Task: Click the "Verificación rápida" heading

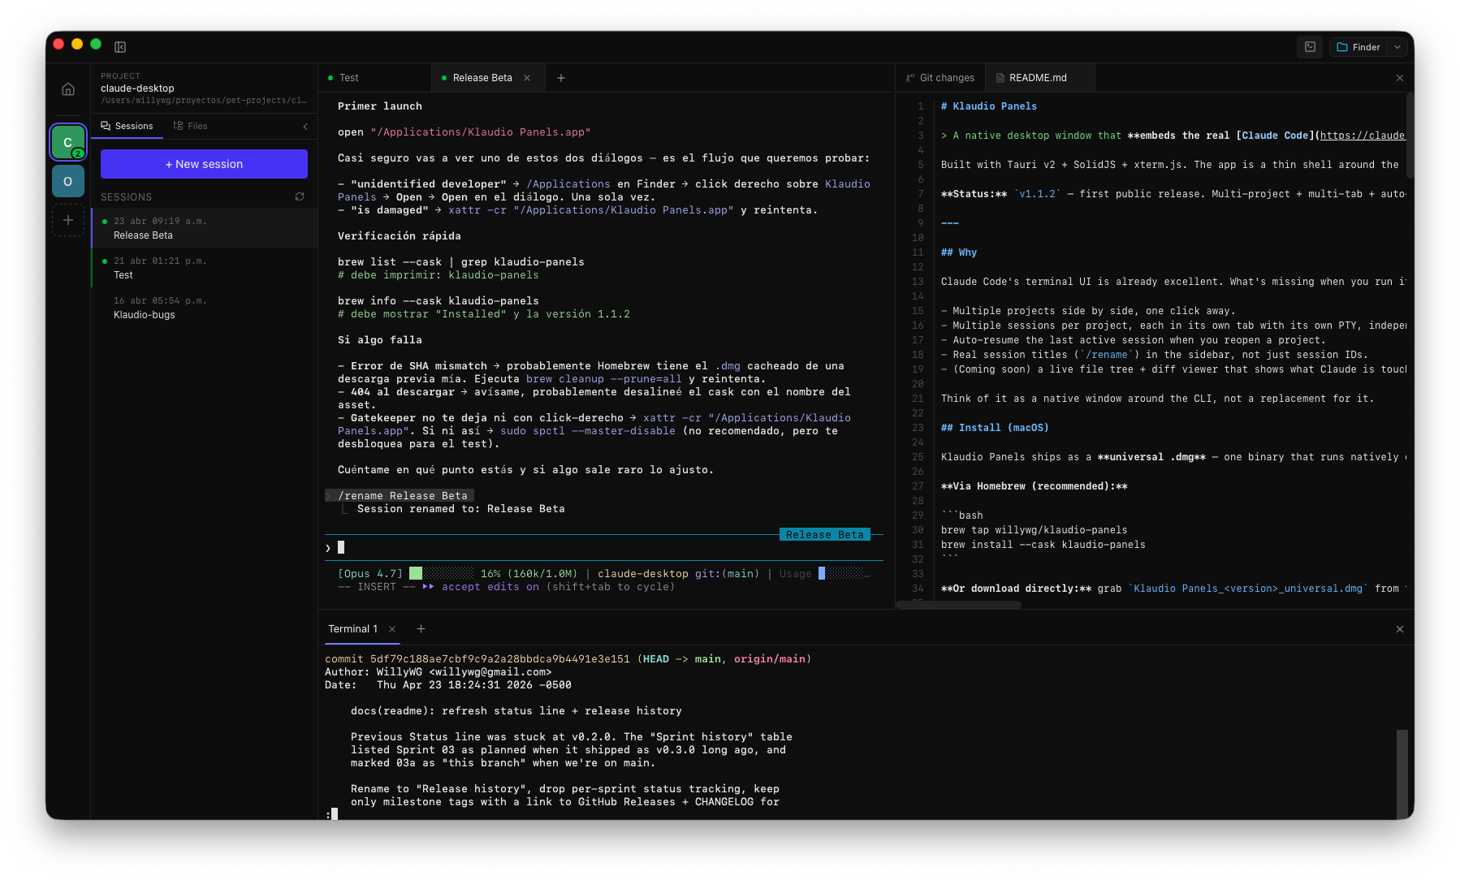Action: pyautogui.click(x=400, y=236)
